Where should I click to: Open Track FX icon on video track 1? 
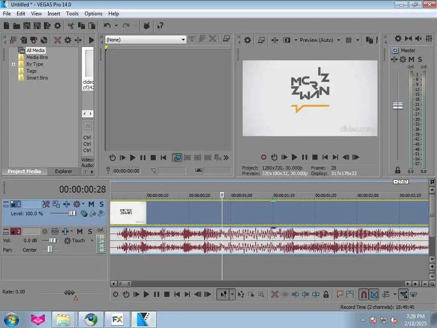pos(67,204)
